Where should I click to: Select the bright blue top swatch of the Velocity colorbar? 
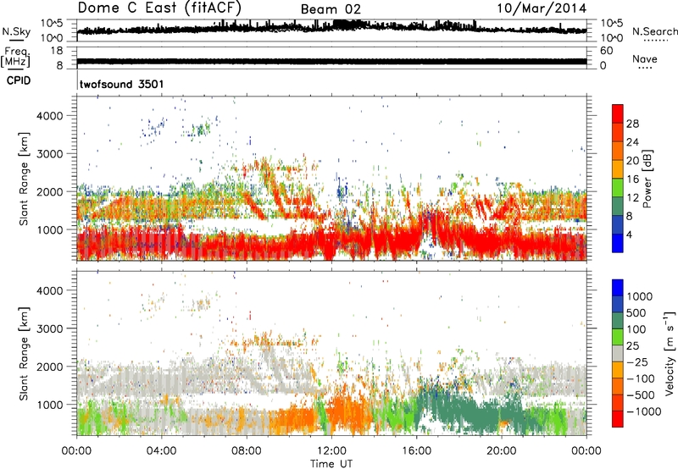click(618, 288)
